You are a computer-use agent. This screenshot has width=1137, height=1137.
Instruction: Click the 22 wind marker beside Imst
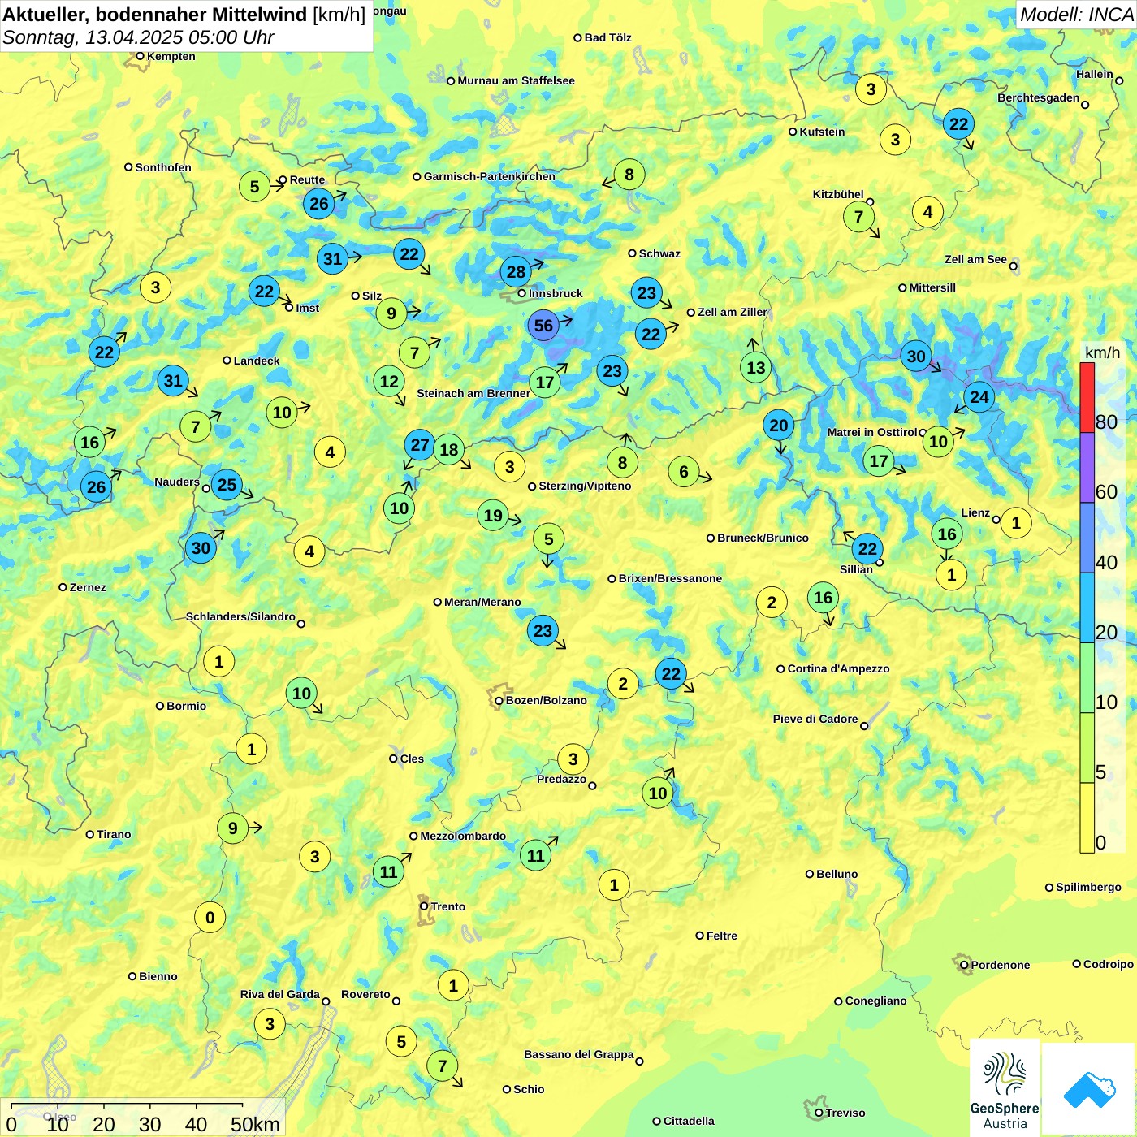tap(264, 291)
